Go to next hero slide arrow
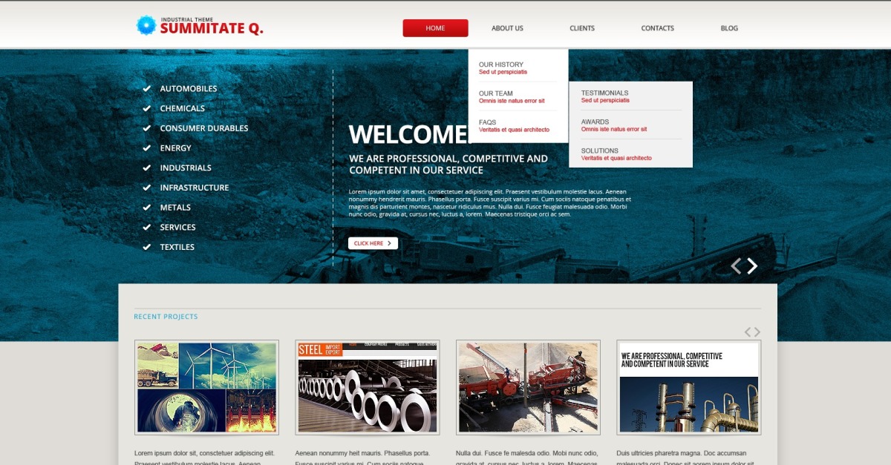The height and width of the screenshot is (465, 891). point(752,266)
